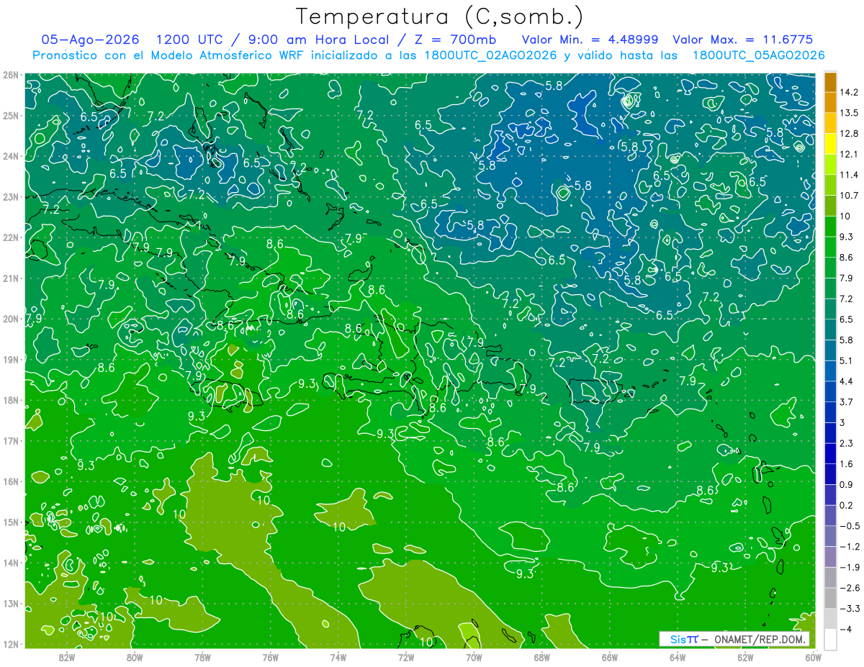
Task: Click the "3.7" legend label
Action: coord(846,401)
